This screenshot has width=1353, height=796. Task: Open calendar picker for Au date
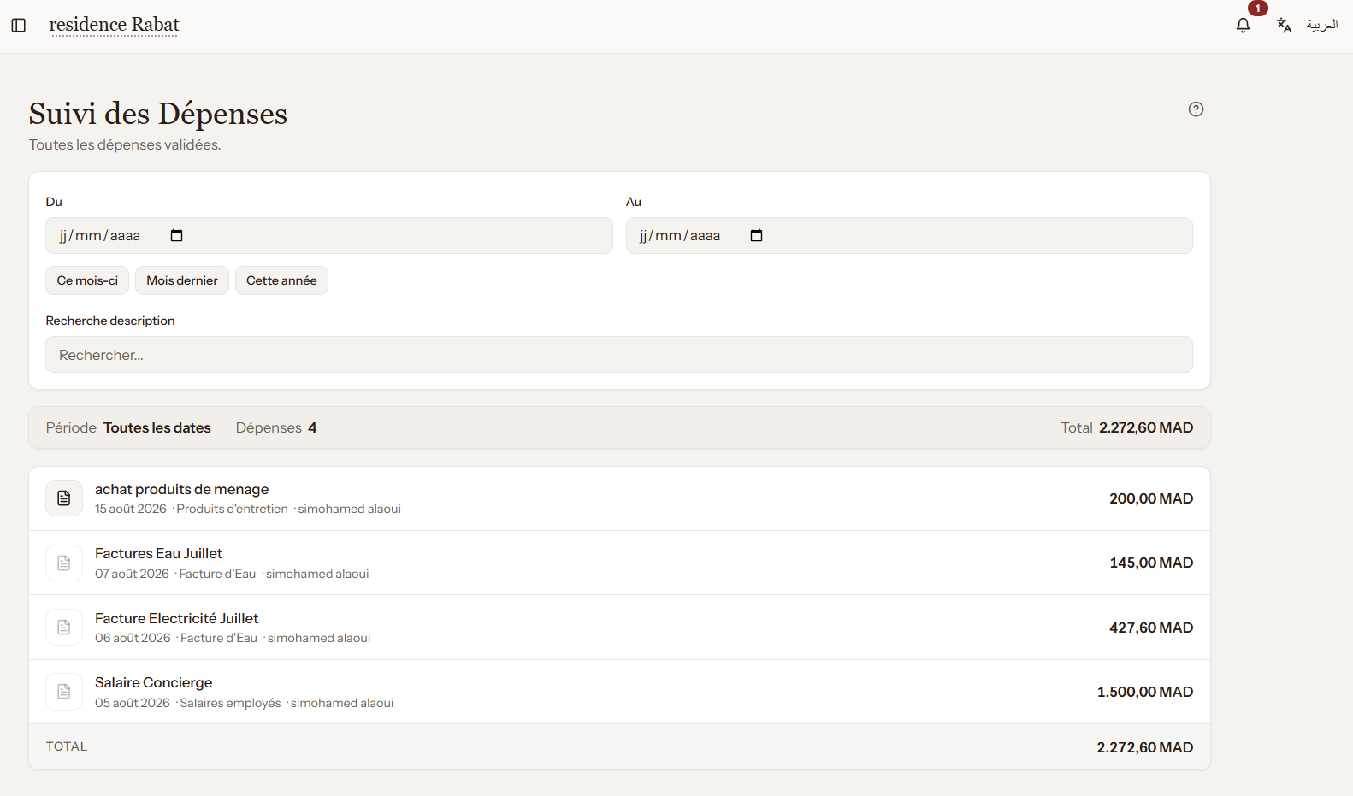tap(757, 235)
